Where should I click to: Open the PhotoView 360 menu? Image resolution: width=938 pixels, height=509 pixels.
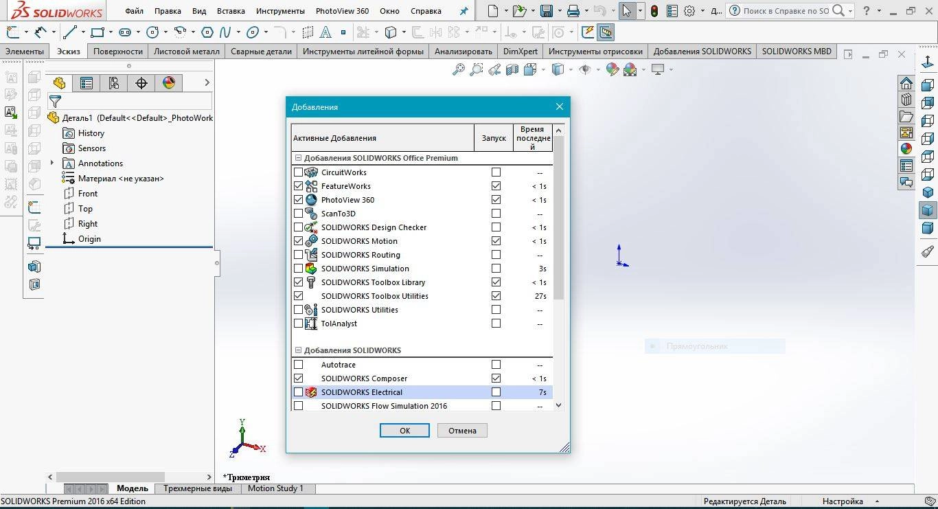[342, 11]
